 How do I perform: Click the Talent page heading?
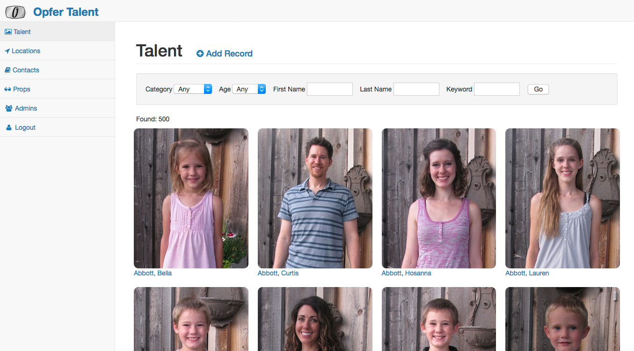(x=159, y=51)
